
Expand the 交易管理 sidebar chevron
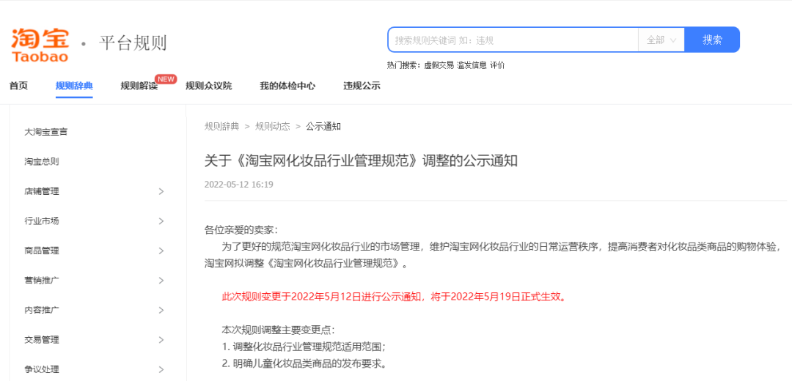coord(161,340)
